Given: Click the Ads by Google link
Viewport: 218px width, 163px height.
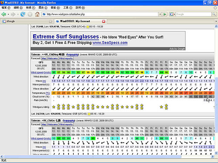Looking at the screenshot, I should pyautogui.click(x=177, y=49).
